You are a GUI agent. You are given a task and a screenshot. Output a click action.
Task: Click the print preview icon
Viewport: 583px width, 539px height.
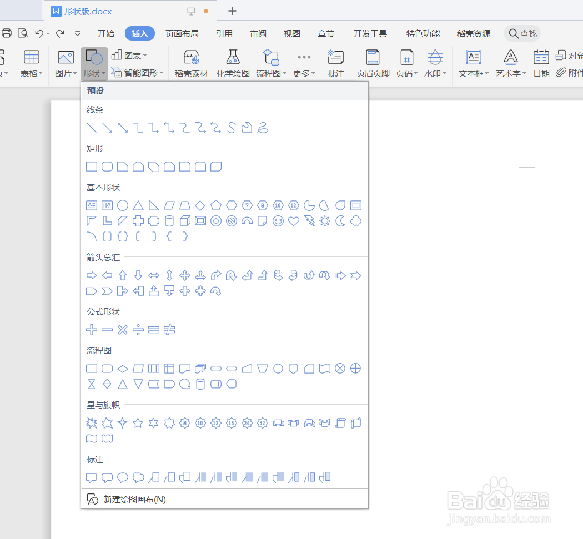click(23, 33)
